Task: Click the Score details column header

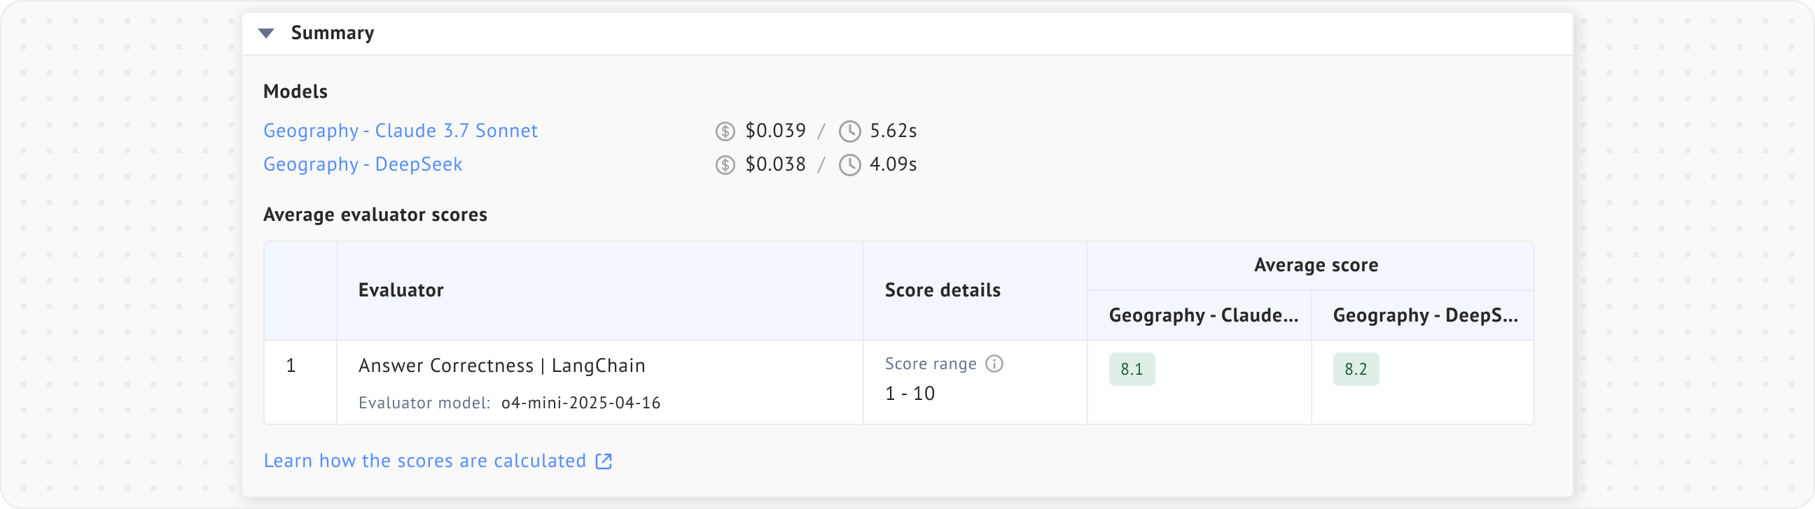Action: click(x=942, y=290)
